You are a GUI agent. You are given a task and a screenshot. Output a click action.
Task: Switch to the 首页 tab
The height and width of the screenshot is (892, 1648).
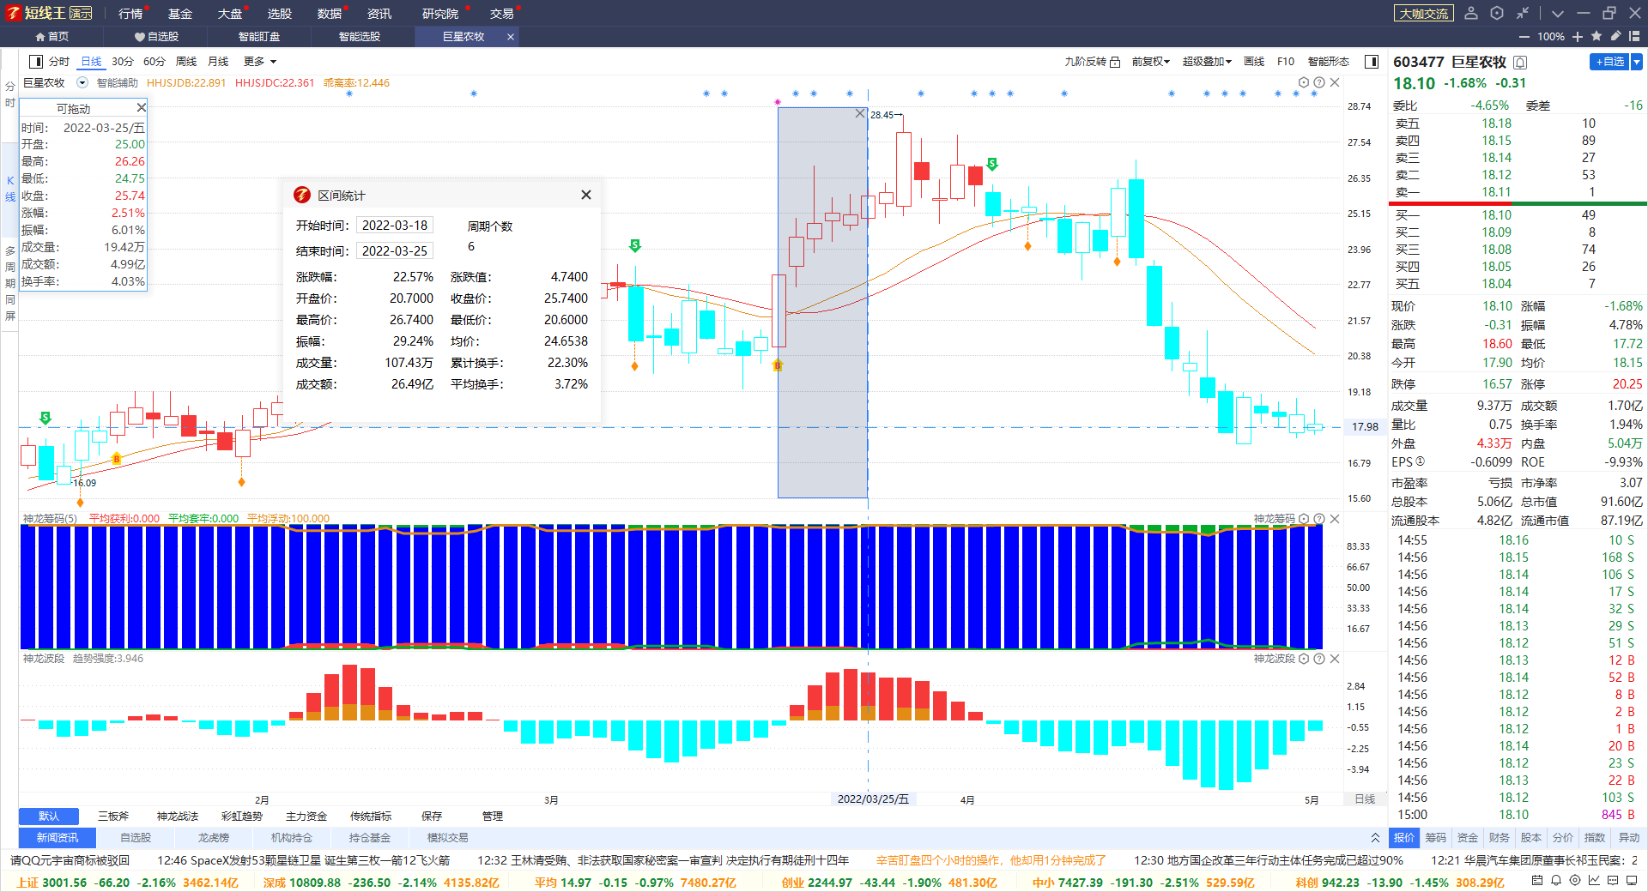52,37
